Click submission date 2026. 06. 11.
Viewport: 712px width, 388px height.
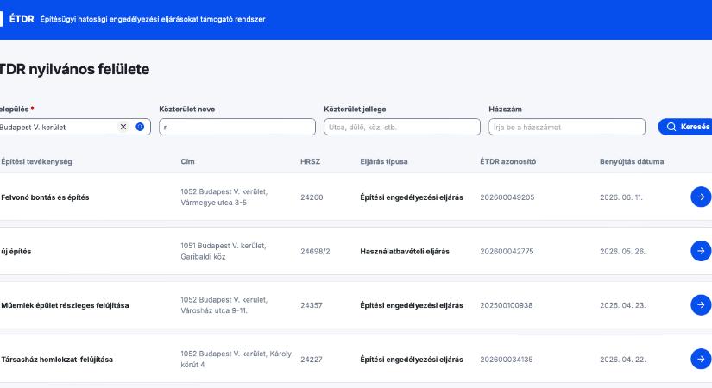621,197
